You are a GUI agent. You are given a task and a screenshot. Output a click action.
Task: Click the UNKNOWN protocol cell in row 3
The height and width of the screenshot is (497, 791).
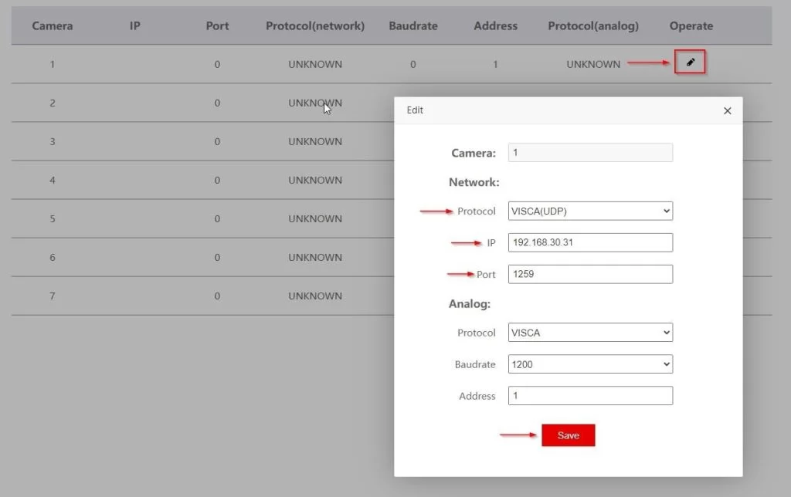[x=315, y=142]
